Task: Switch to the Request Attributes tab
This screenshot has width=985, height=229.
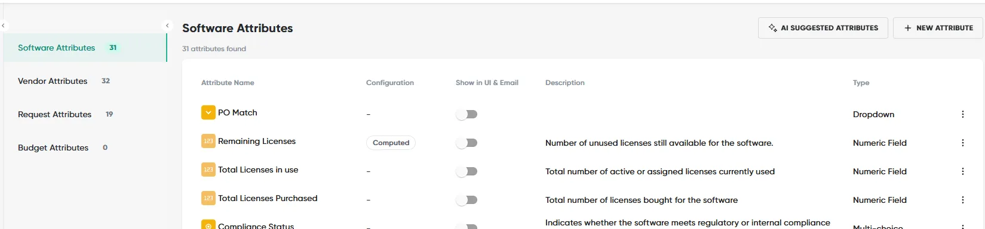Action: tap(85, 114)
